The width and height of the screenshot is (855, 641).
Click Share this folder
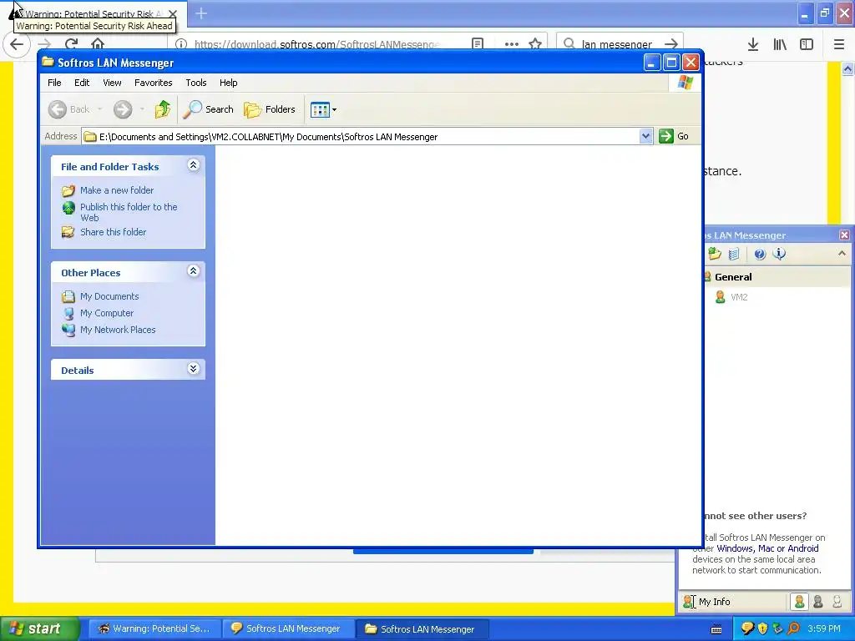[113, 232]
